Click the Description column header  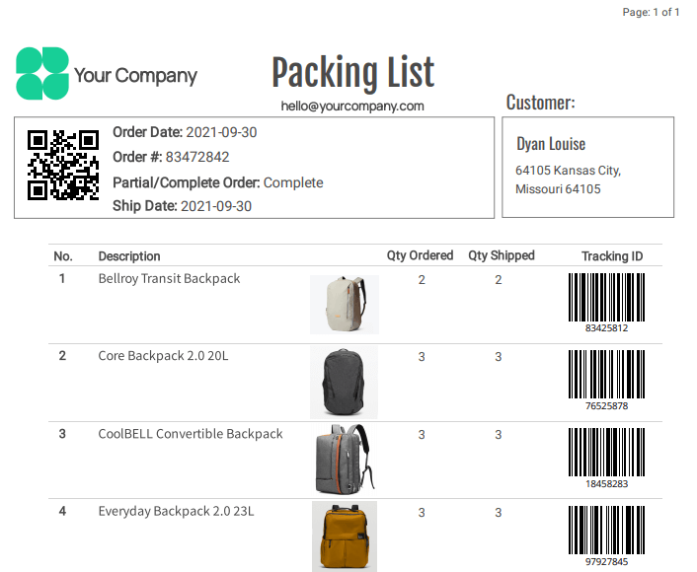129,256
